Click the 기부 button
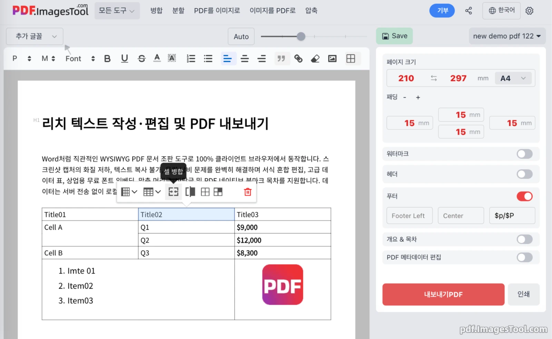Screen dimensions: 552x339 (x=442, y=11)
